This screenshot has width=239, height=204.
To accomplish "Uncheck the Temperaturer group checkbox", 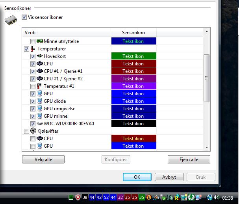I will pyautogui.click(x=26, y=49).
